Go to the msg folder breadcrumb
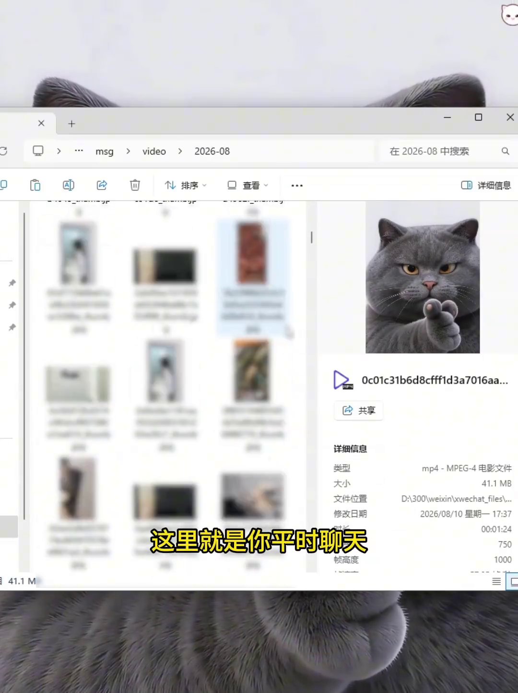 105,151
